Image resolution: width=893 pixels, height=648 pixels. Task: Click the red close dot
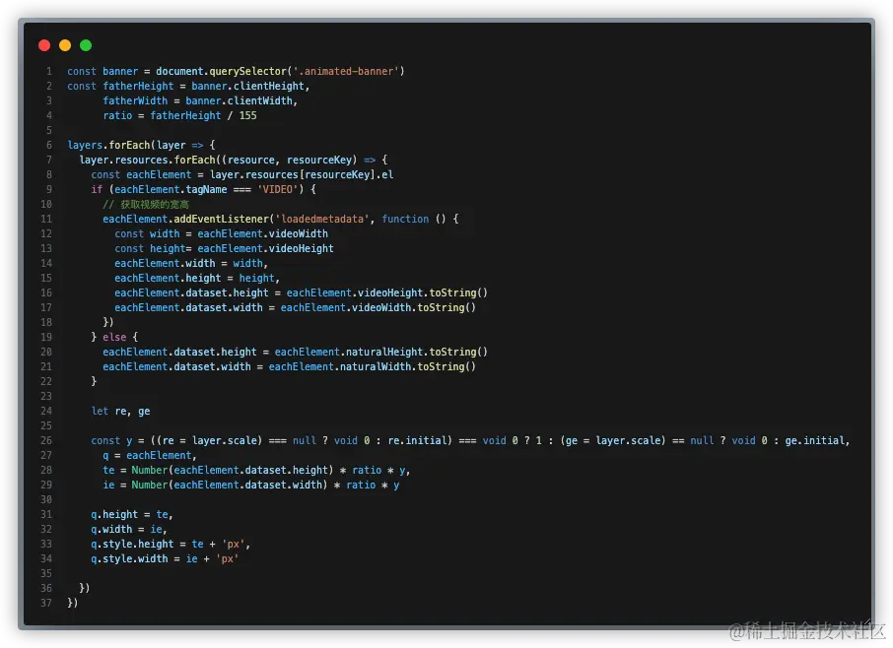pyautogui.click(x=44, y=45)
